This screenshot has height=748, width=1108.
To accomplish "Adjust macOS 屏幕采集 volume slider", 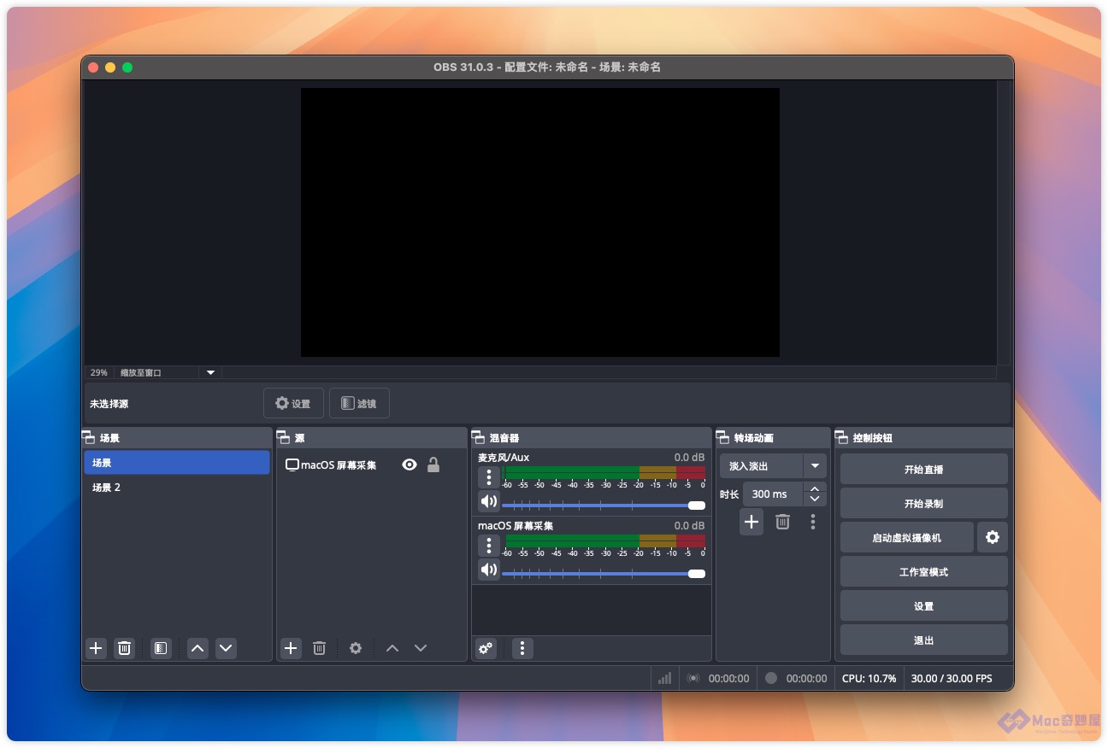I will [604, 574].
